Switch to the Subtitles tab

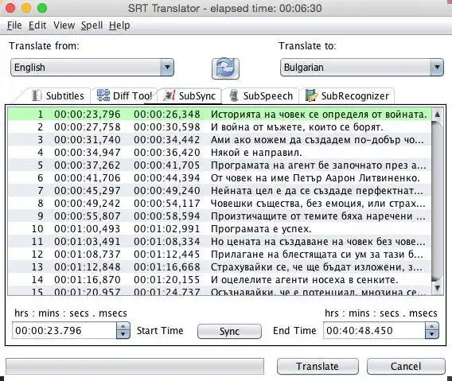point(57,95)
